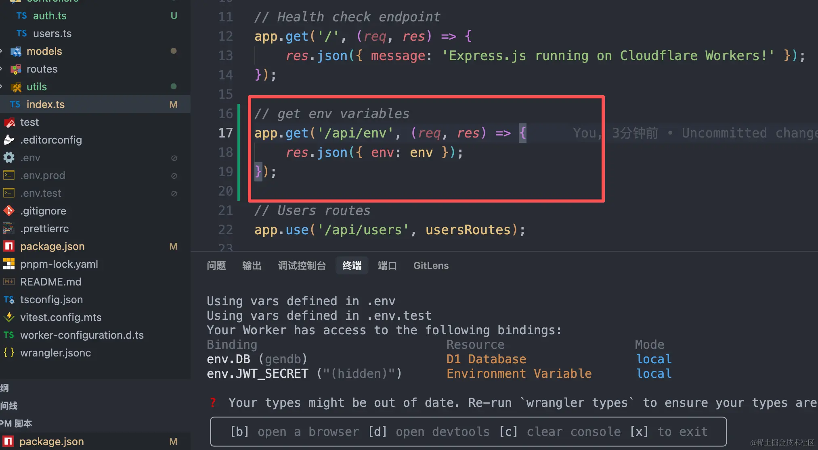Expand the routes folder chevron
The image size is (818, 450).
click(x=2, y=69)
